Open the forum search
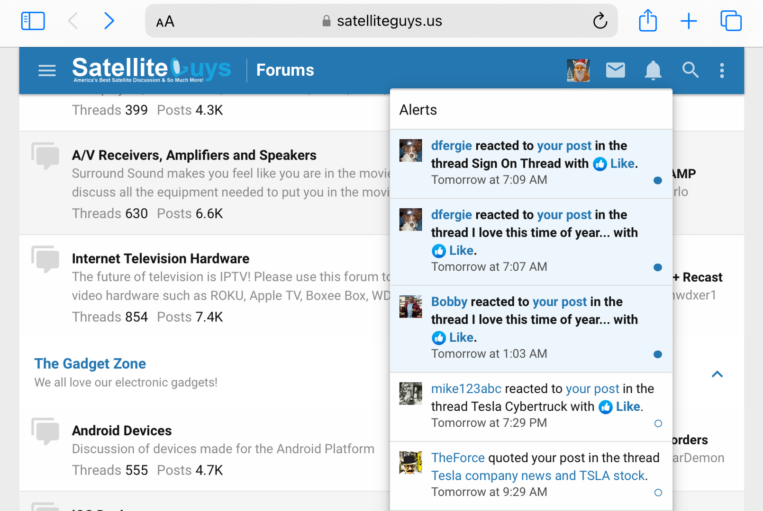The width and height of the screenshot is (763, 511). [x=690, y=70]
